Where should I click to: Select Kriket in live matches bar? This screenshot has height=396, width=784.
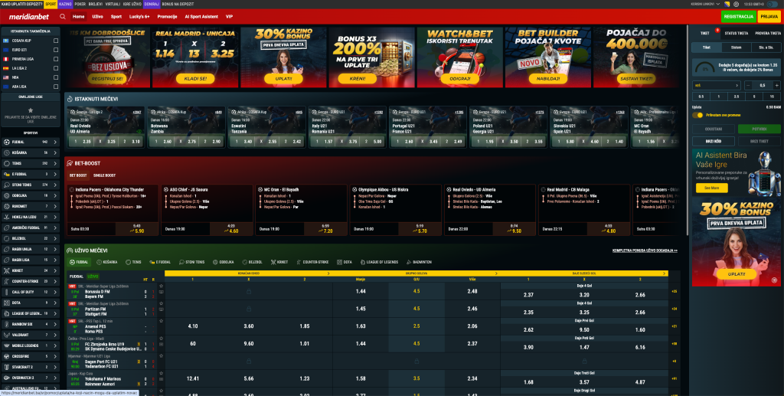click(279, 262)
